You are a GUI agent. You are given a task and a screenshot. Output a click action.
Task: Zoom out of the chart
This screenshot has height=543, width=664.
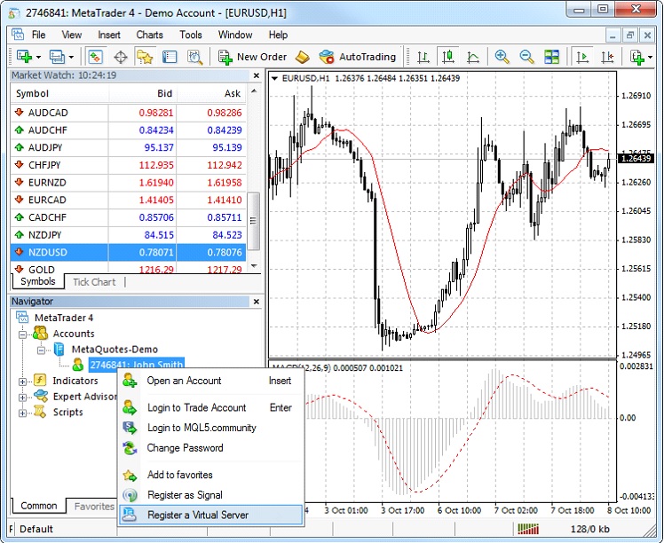pyautogui.click(x=526, y=57)
